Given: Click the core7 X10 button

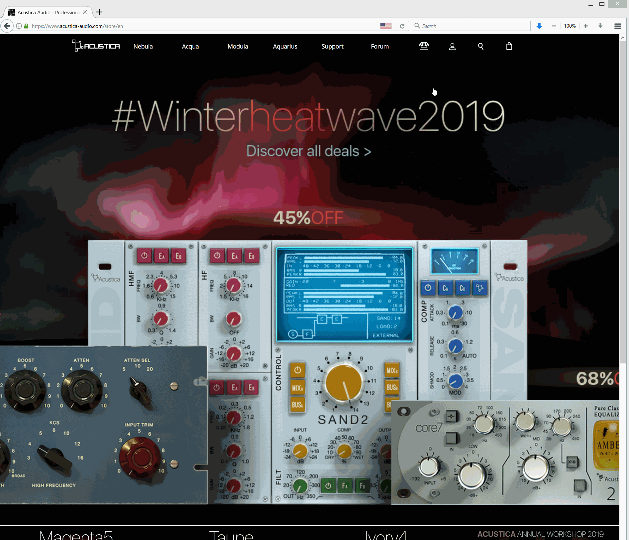Looking at the screenshot, I should 572,462.
